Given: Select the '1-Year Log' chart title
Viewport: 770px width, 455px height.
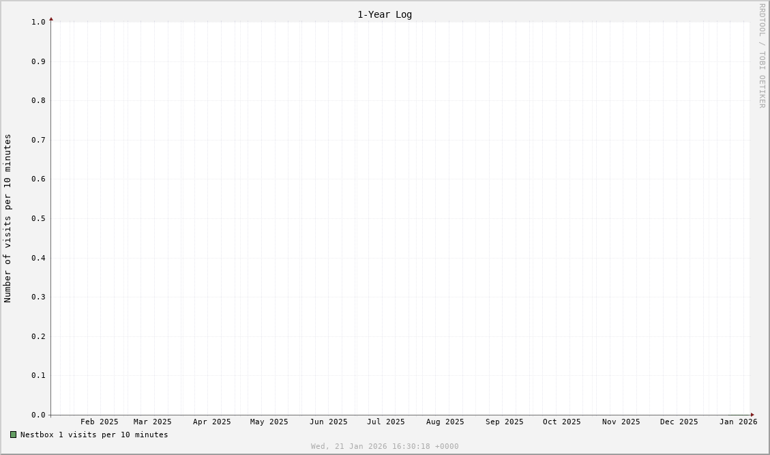Looking at the screenshot, I should [x=385, y=14].
